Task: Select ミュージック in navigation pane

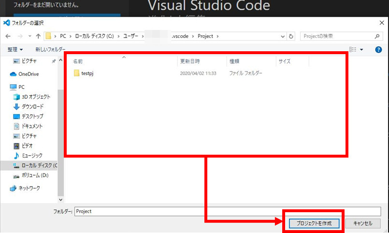Action: pyautogui.click(x=31, y=155)
